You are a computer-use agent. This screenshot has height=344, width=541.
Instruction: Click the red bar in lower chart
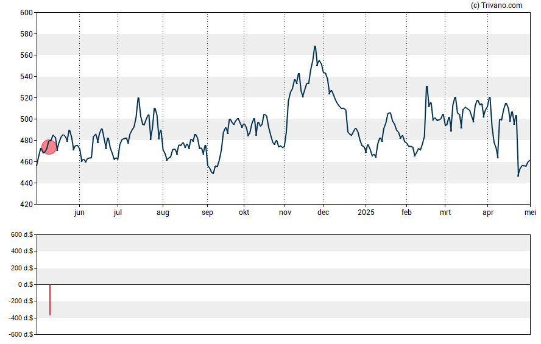pyautogui.click(x=50, y=300)
